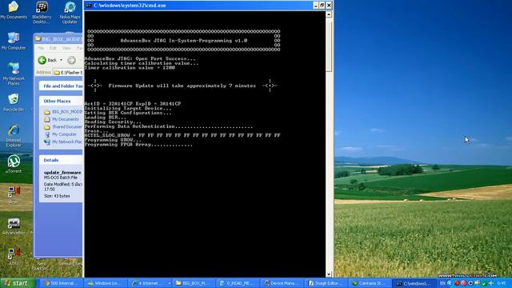512x288 pixels.
Task: Open My Documents link in Other Places
Action: 66,119
